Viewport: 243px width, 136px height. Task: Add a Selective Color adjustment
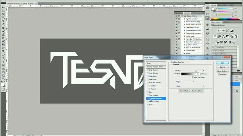(x=234, y=42)
